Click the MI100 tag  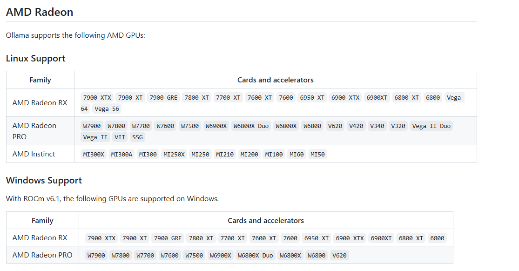tap(274, 155)
